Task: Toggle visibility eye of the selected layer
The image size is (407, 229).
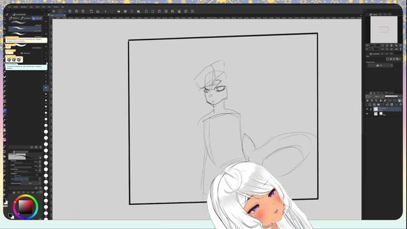Action: (x=368, y=109)
